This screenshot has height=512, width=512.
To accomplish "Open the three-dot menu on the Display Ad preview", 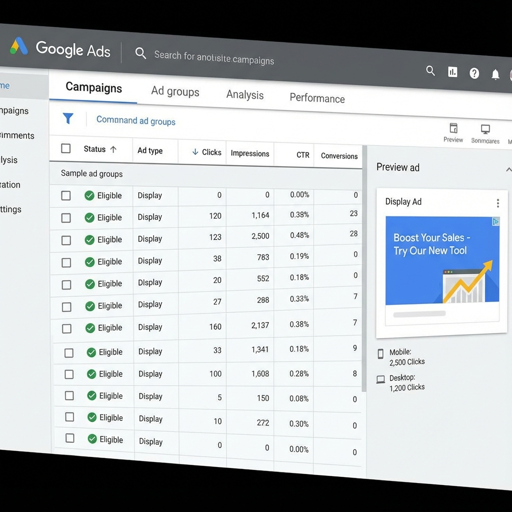I will click(497, 202).
